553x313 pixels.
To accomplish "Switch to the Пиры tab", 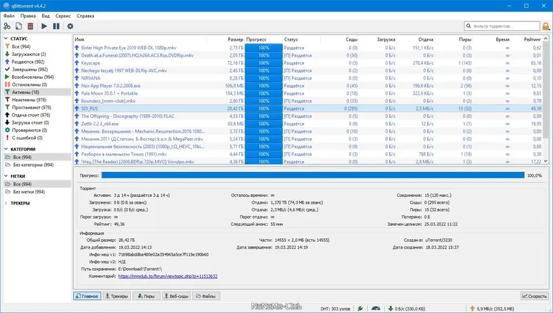I will pos(146,296).
